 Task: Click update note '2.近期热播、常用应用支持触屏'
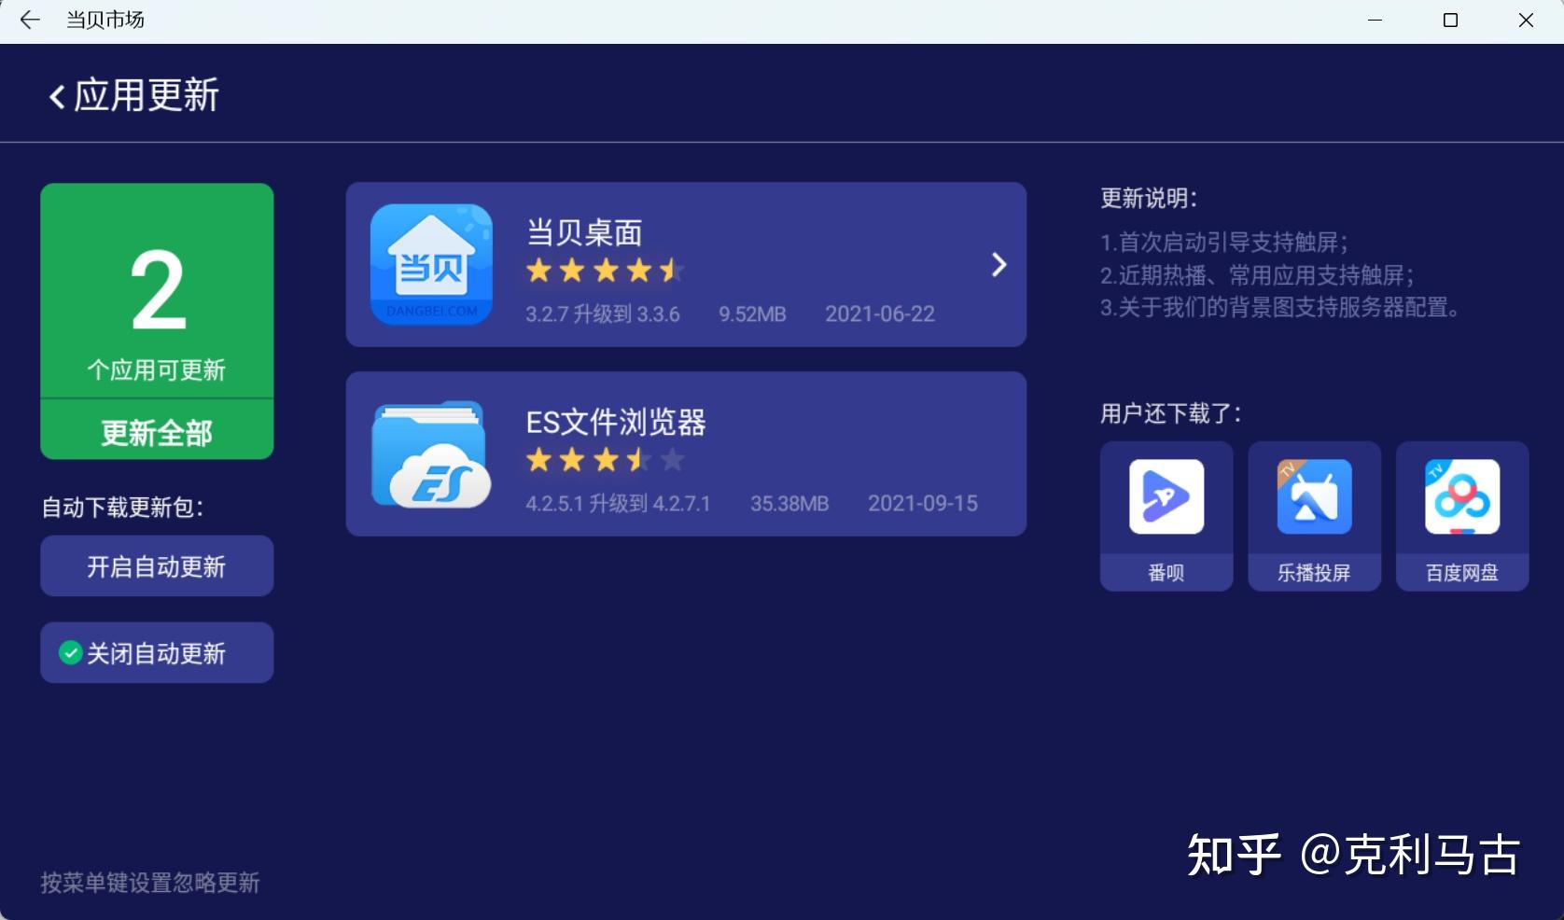[x=1257, y=275]
